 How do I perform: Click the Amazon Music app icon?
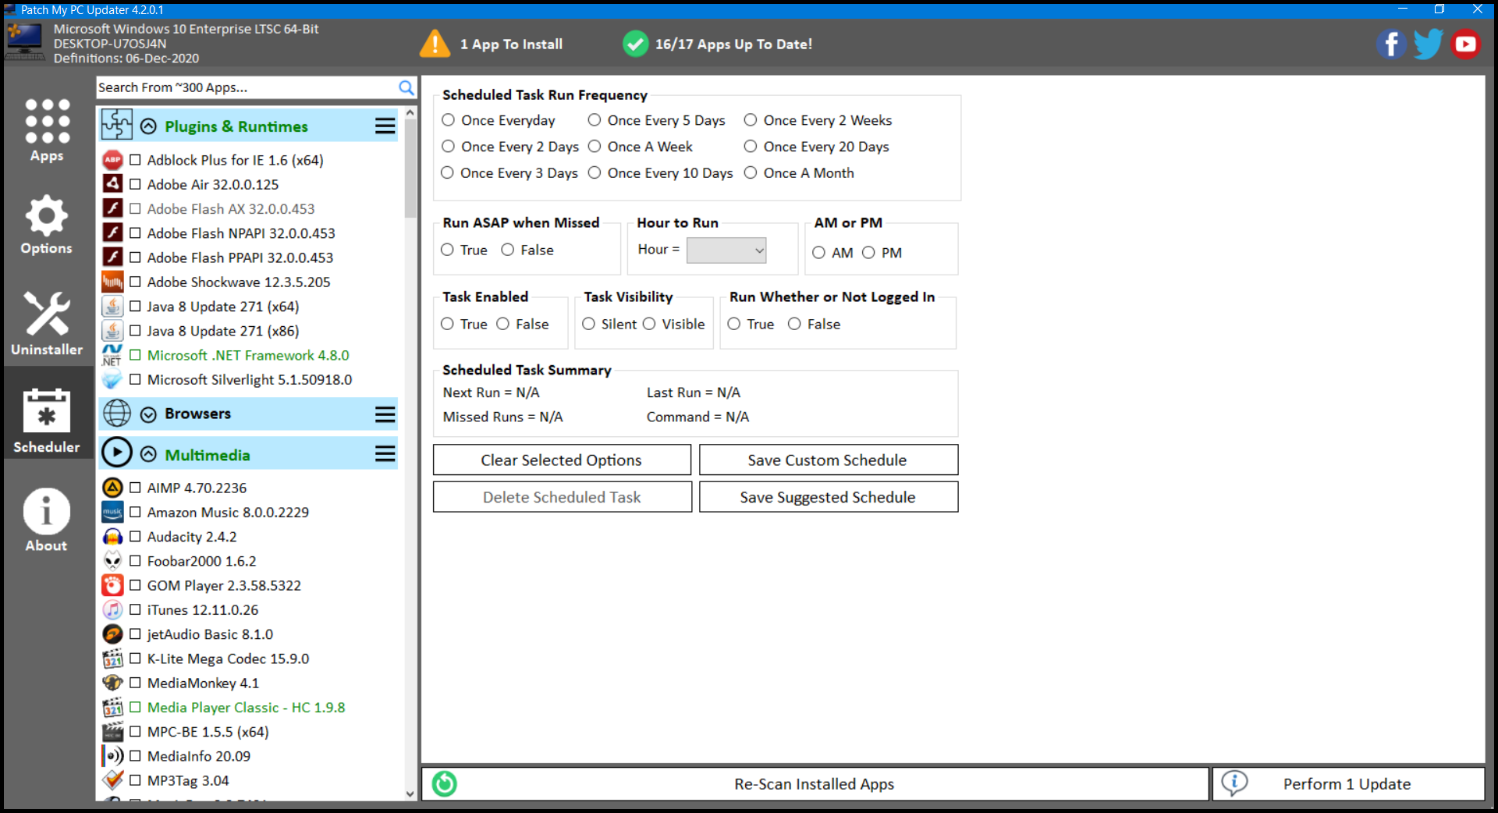pyautogui.click(x=113, y=512)
